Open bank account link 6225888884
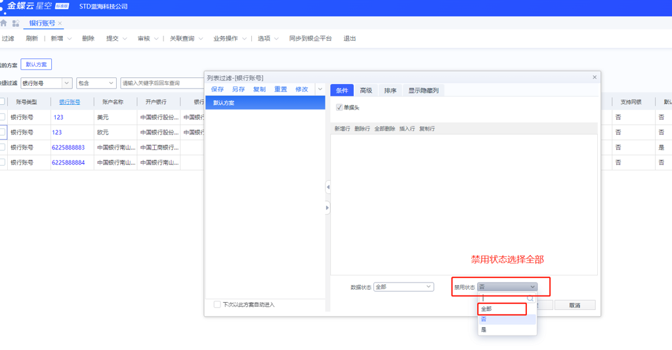Viewport: 672px width, 350px height. 68,163
